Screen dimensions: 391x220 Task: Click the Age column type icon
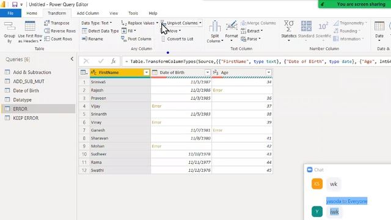(x=216, y=72)
